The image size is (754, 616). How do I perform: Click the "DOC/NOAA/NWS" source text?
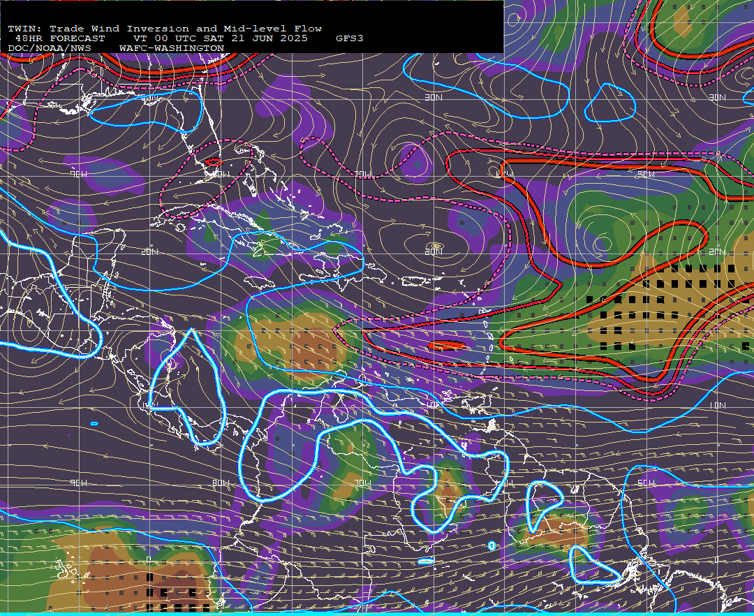pos(50,49)
